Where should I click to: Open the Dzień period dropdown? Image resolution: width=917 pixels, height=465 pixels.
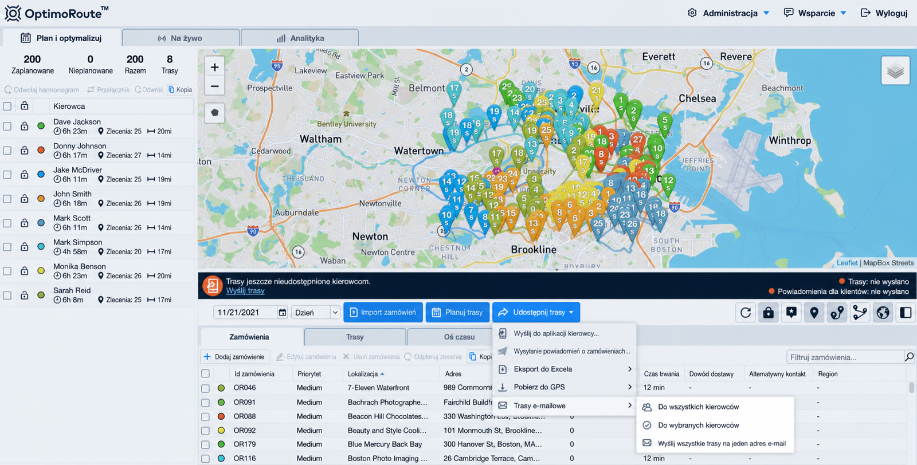tap(316, 312)
